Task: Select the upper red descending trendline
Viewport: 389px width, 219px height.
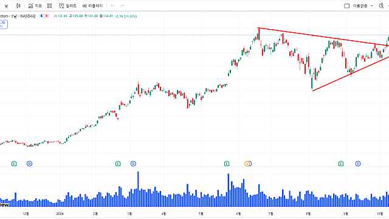Action: pos(323,36)
